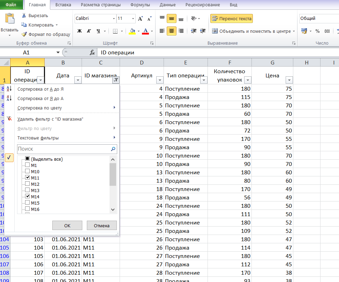Click the increase font size icon

(140, 18)
